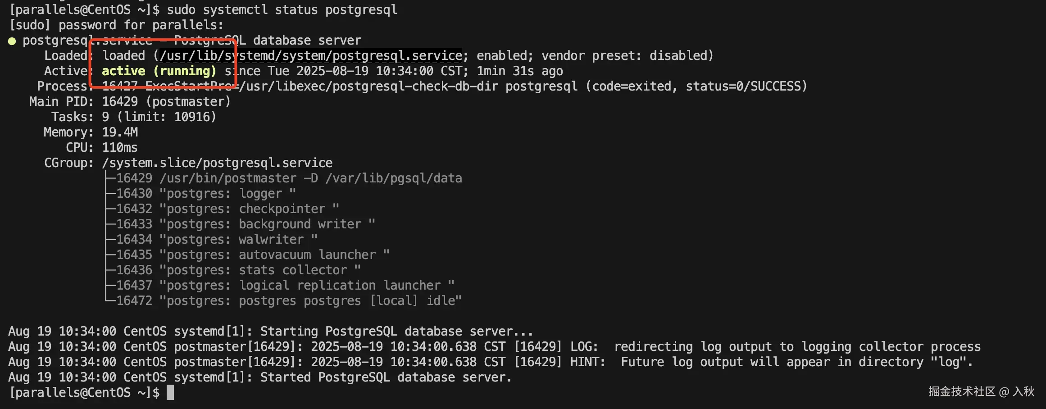Click the 掘金技术社区 watermark text
Image resolution: width=1046 pixels, height=409 pixels.
click(962, 391)
